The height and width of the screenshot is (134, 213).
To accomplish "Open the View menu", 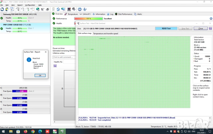I will [x=13, y=5].
